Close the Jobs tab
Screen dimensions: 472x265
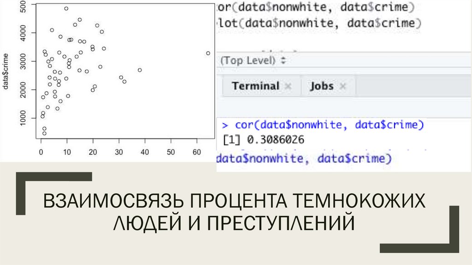(x=342, y=86)
